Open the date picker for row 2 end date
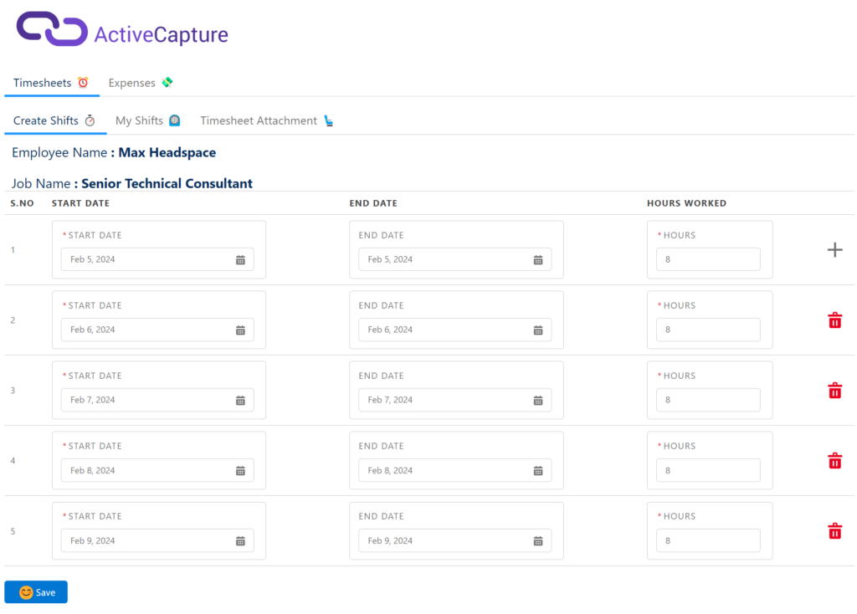Viewport: 857px width, 614px height. pyautogui.click(x=538, y=330)
